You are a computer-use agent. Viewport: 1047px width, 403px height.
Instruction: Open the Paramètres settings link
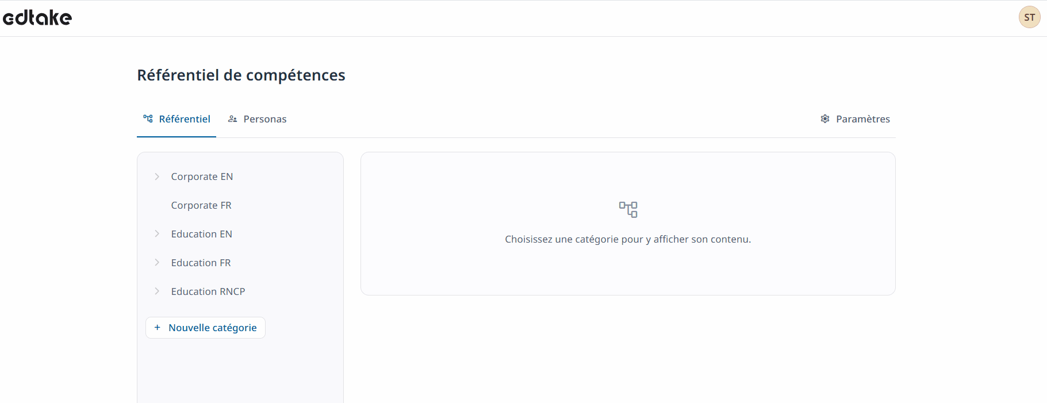pos(862,119)
